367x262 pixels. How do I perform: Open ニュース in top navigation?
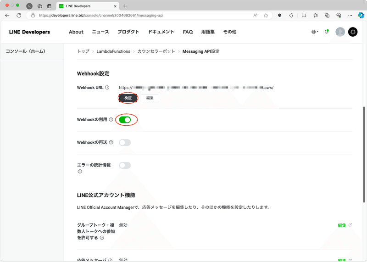click(100, 32)
